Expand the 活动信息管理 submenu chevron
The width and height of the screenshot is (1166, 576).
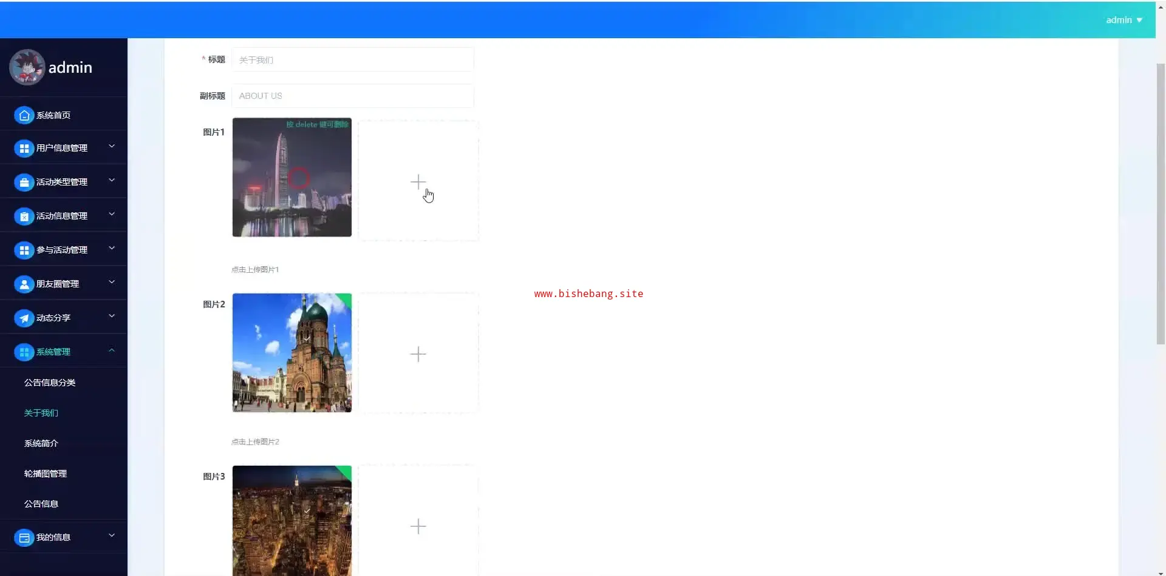[x=112, y=214]
